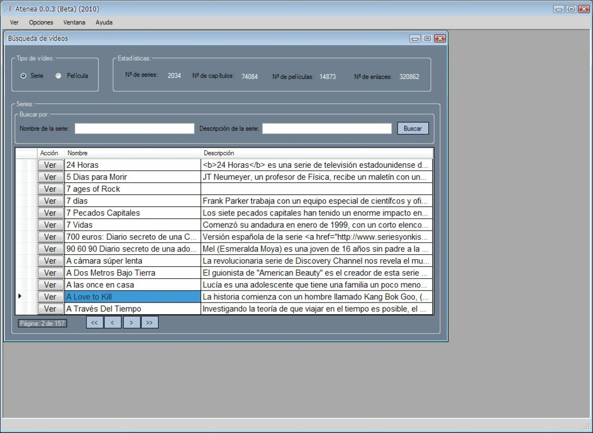Minimize the Atenea main window
The height and width of the screenshot is (433, 593).
point(558,9)
